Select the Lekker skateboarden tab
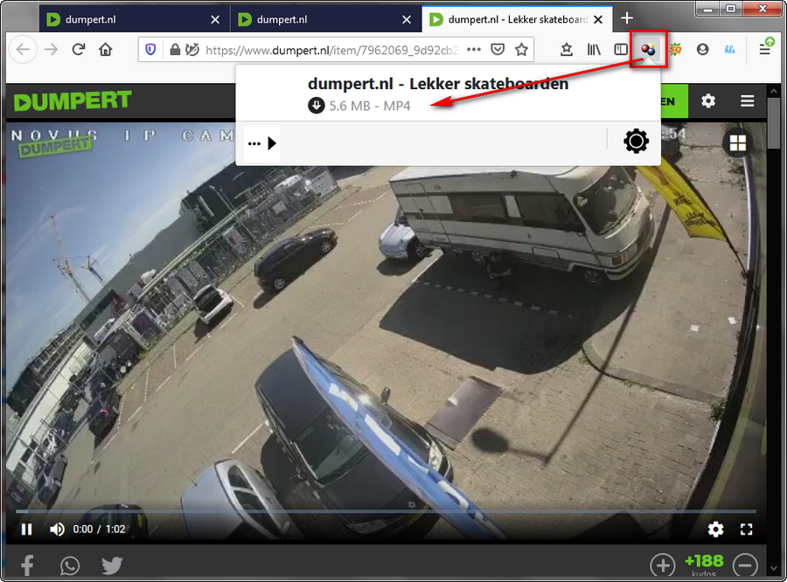Screen dimensions: 787x582 517,19
